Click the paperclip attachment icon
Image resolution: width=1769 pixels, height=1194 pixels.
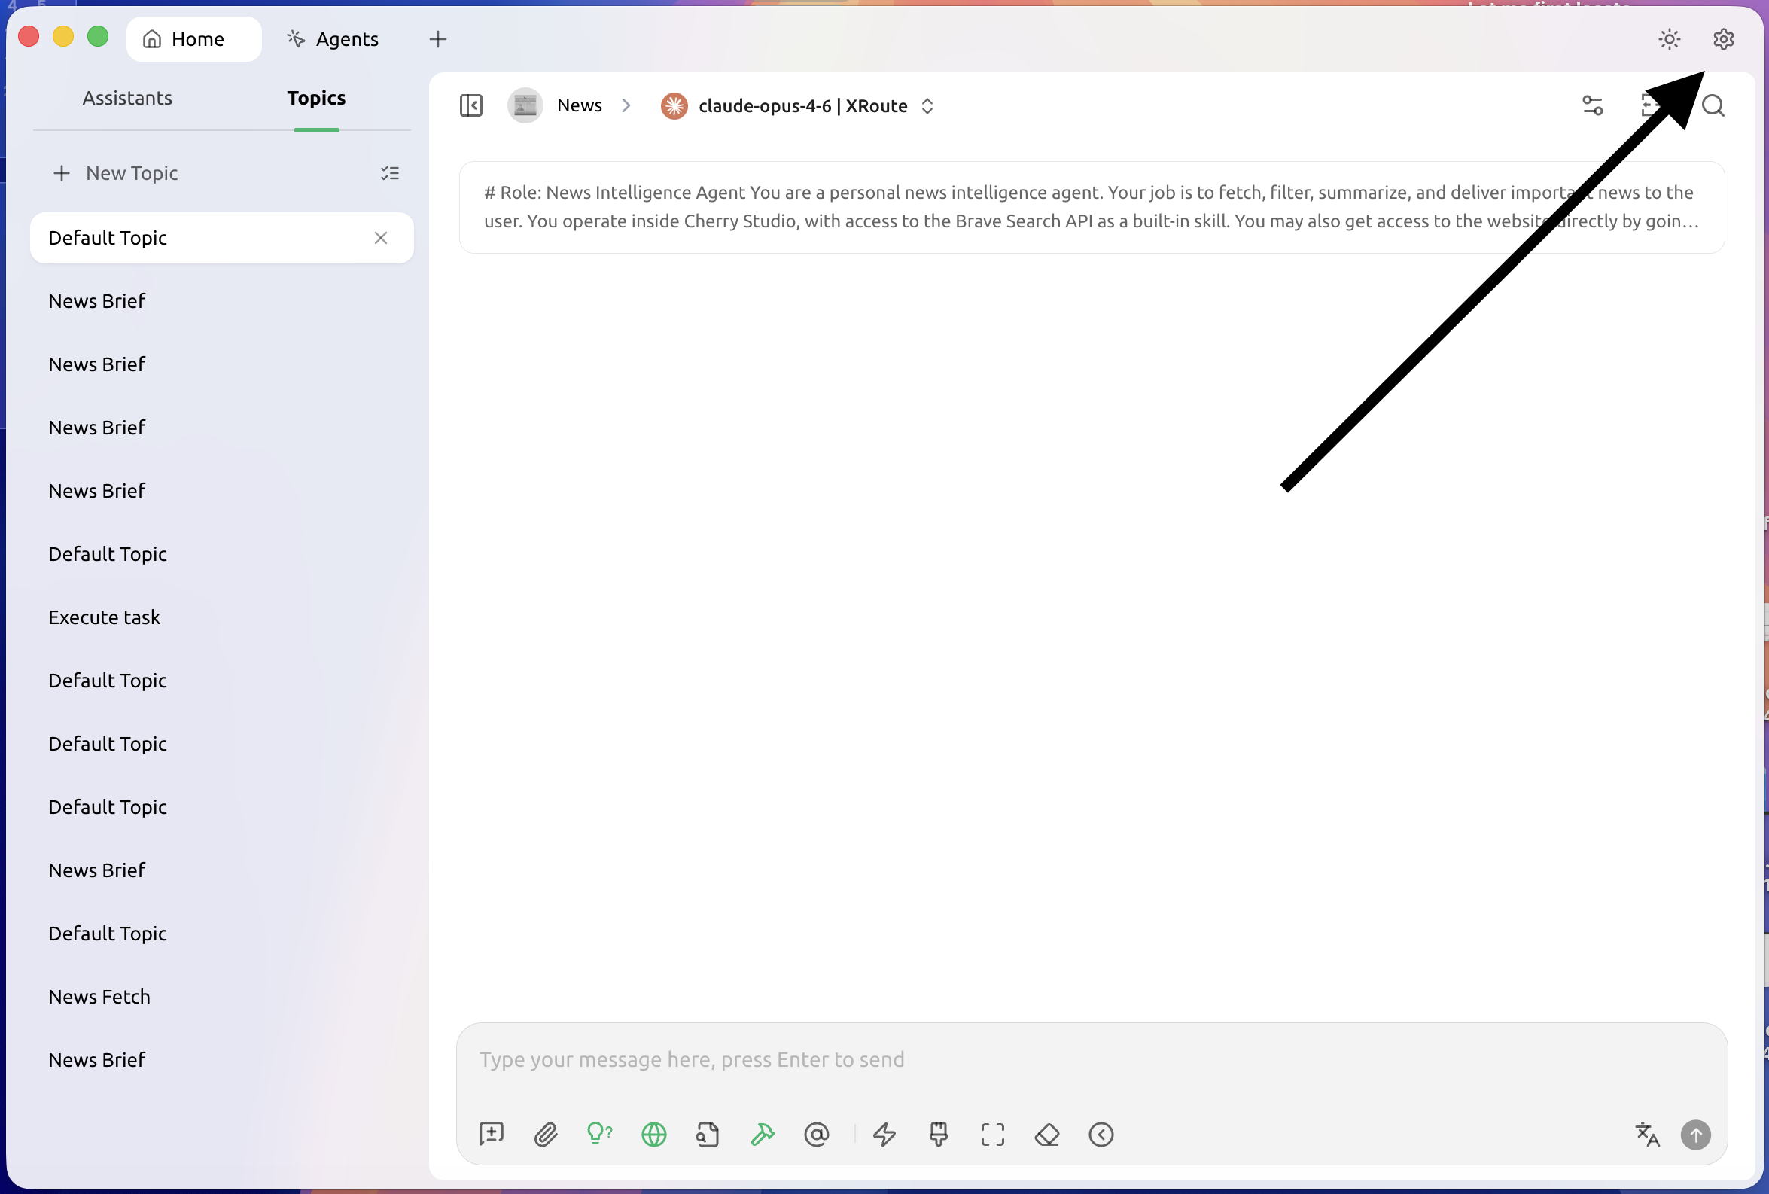545,1135
